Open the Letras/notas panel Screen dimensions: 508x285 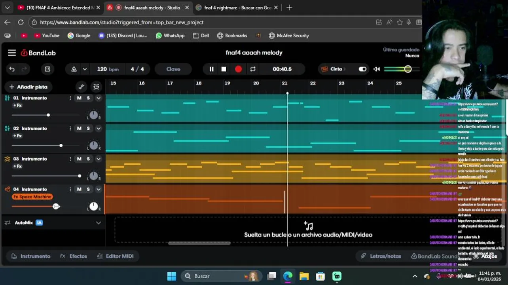click(381, 256)
